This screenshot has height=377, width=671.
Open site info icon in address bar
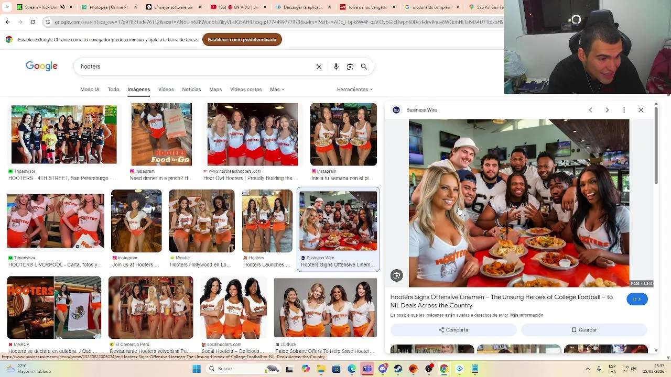(48, 22)
